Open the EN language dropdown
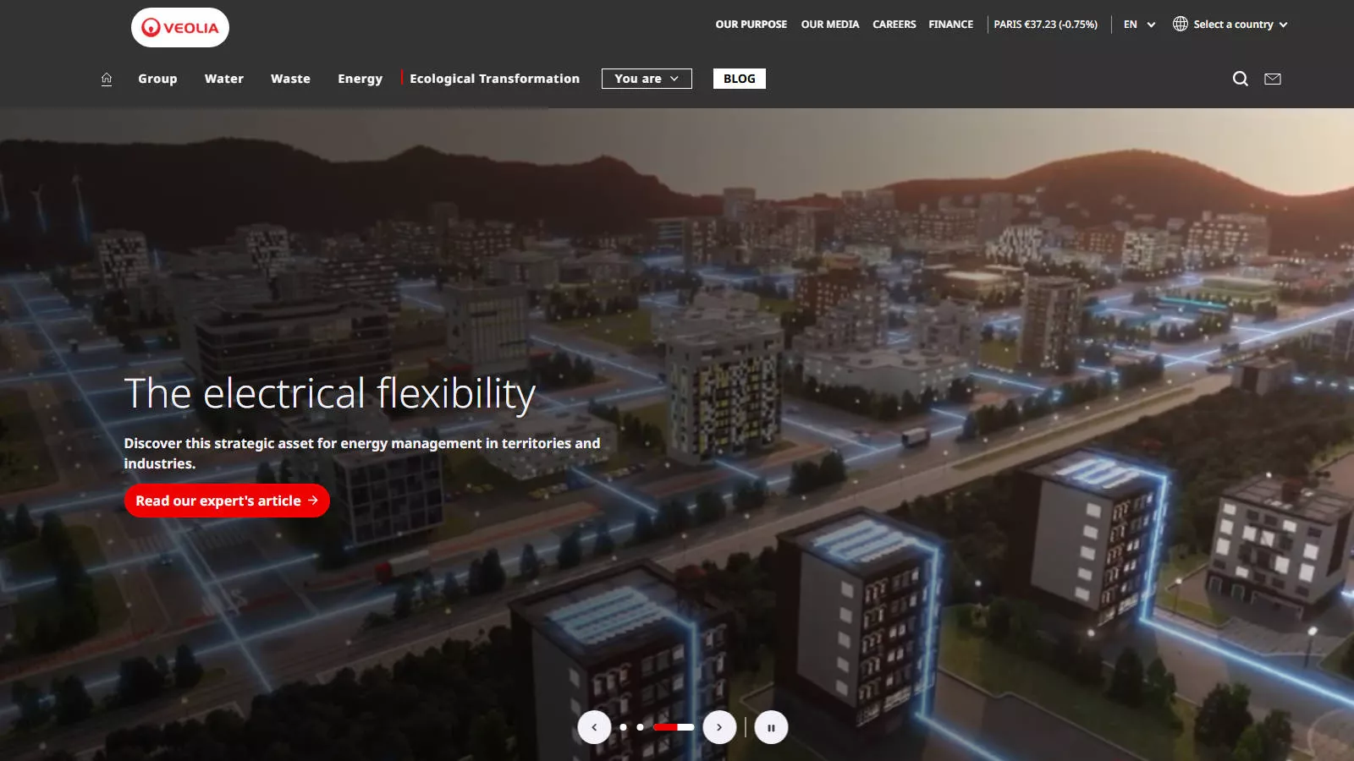 (x=1139, y=25)
